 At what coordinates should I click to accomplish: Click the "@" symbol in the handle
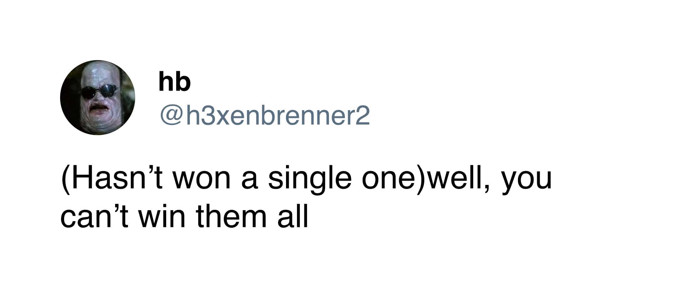pos(172,116)
